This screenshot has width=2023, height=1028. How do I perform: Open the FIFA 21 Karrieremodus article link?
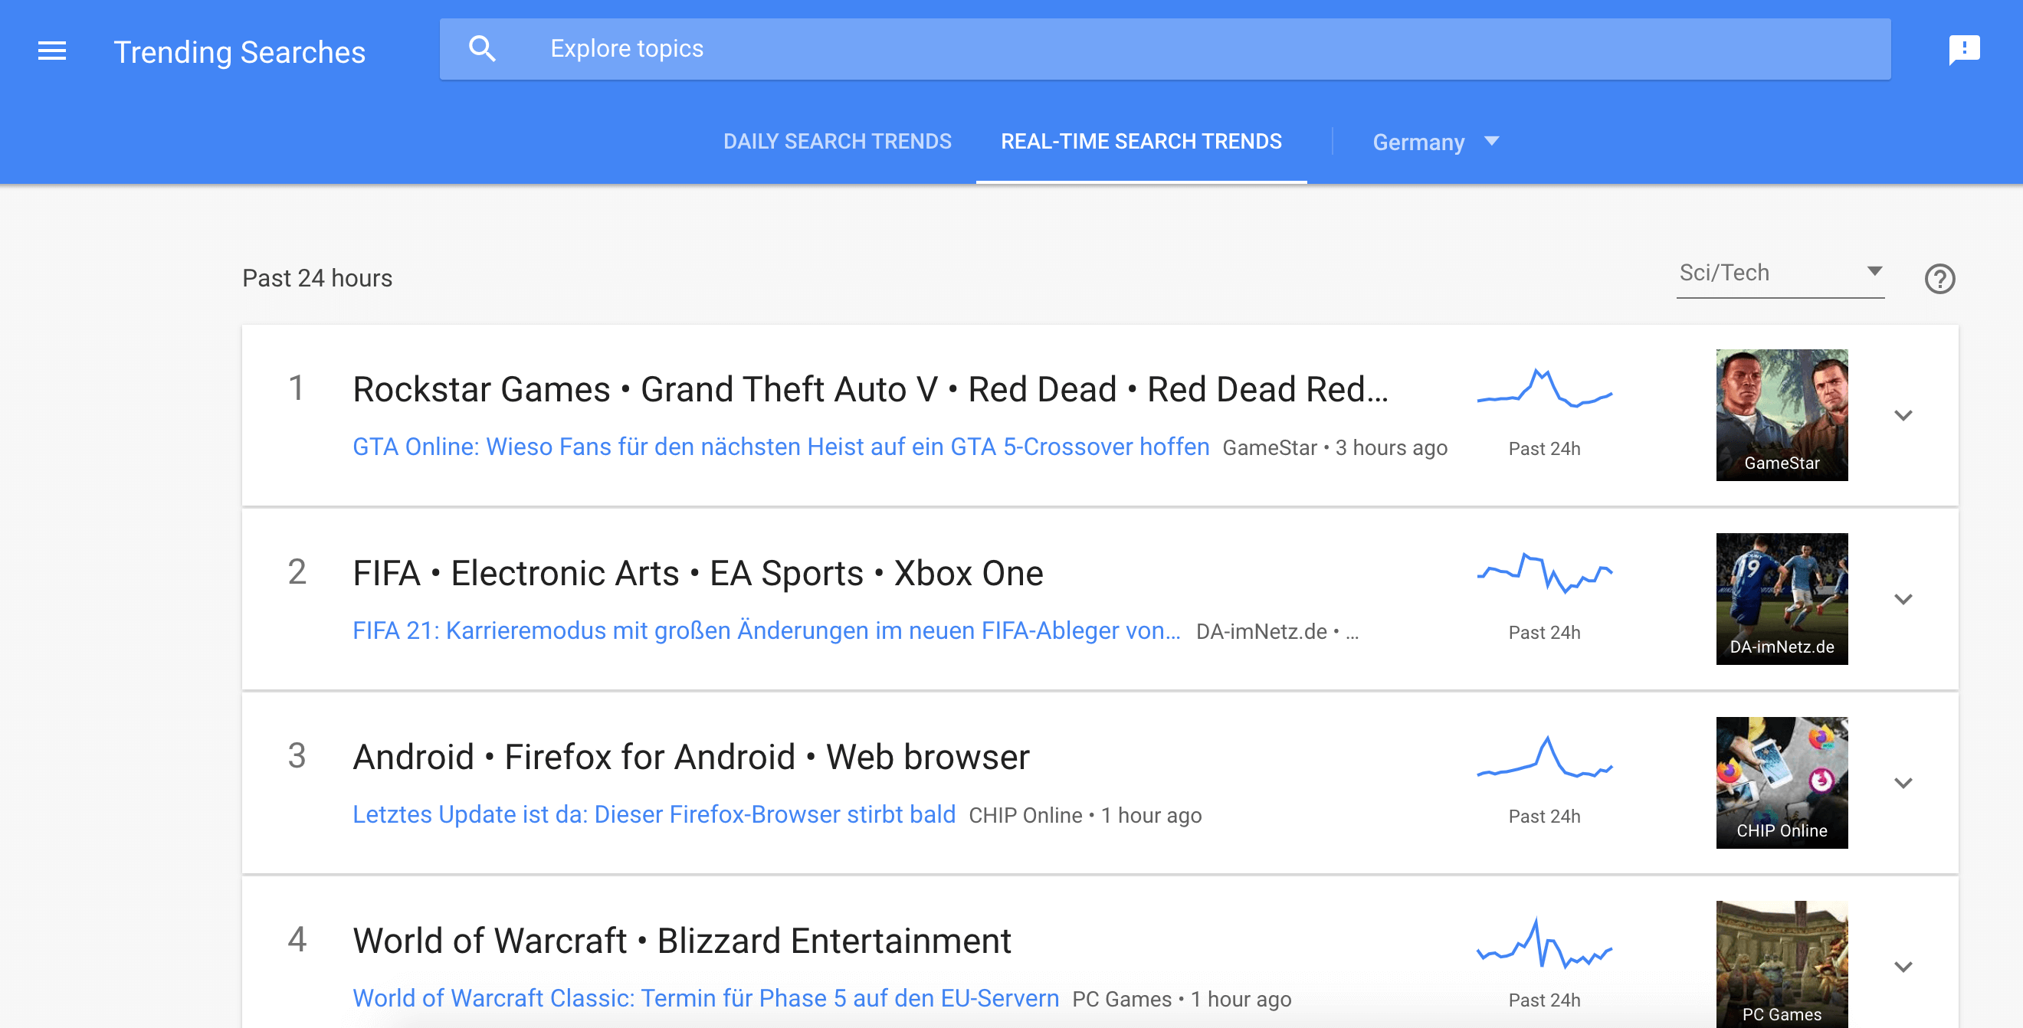point(766,630)
